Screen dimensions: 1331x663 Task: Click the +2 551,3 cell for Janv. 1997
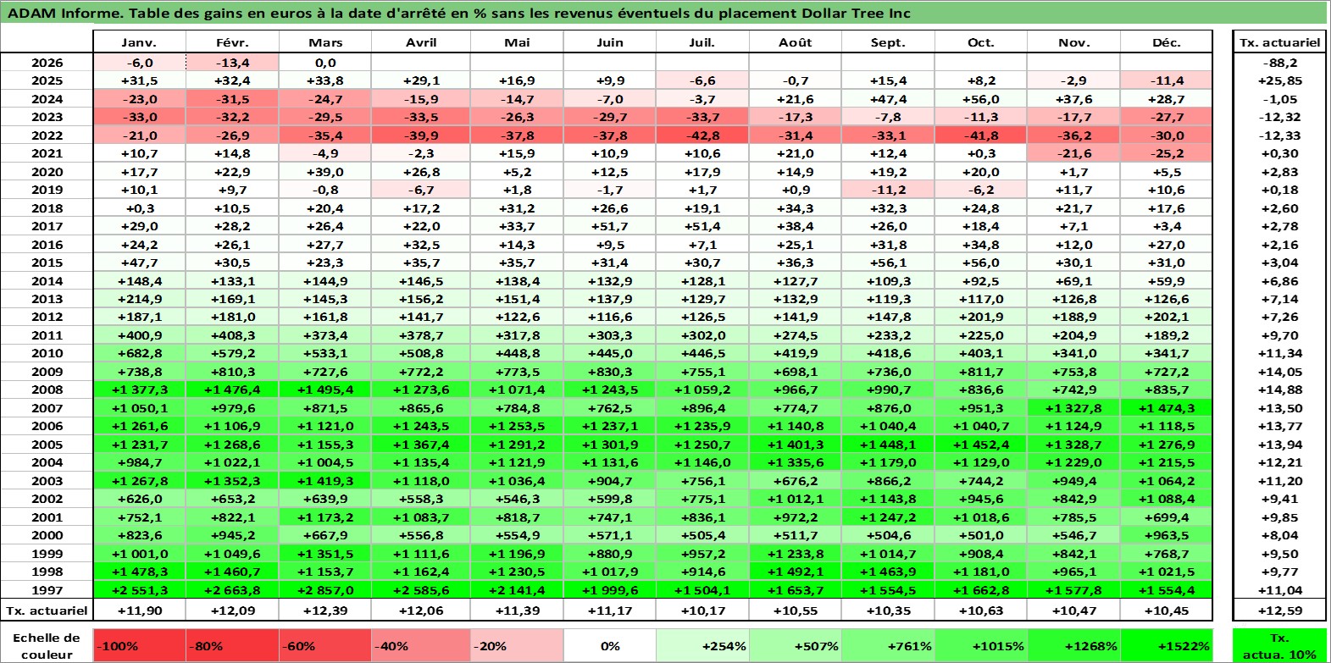click(x=140, y=590)
